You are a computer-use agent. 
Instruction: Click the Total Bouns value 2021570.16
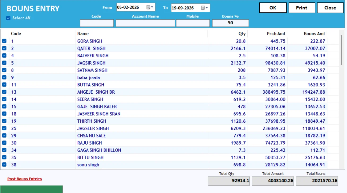tap(317, 181)
